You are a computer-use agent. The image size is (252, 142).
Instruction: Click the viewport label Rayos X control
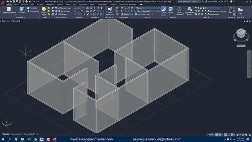[x=17, y=21]
